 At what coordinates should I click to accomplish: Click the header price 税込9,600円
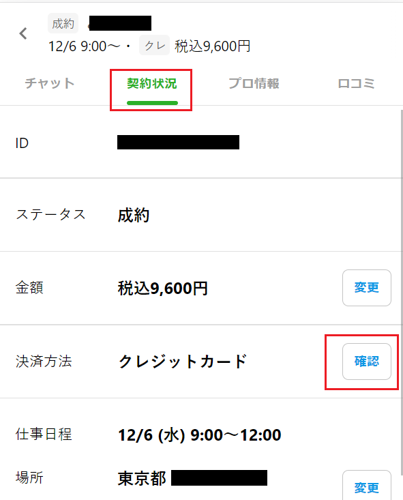(x=212, y=46)
